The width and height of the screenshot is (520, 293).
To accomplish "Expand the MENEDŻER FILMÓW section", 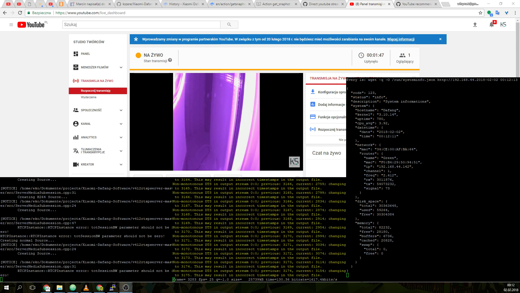I will tap(121, 67).
